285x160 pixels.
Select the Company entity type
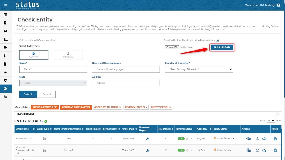pos(34,55)
